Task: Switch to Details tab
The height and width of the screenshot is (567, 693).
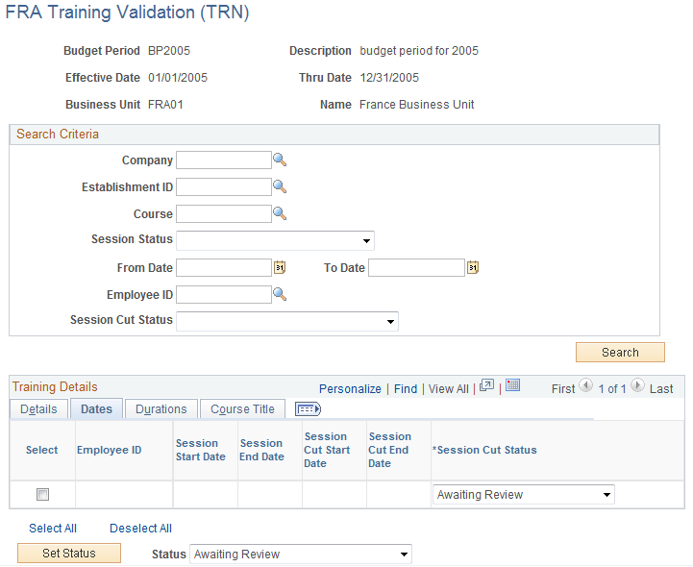Action: click(x=38, y=409)
